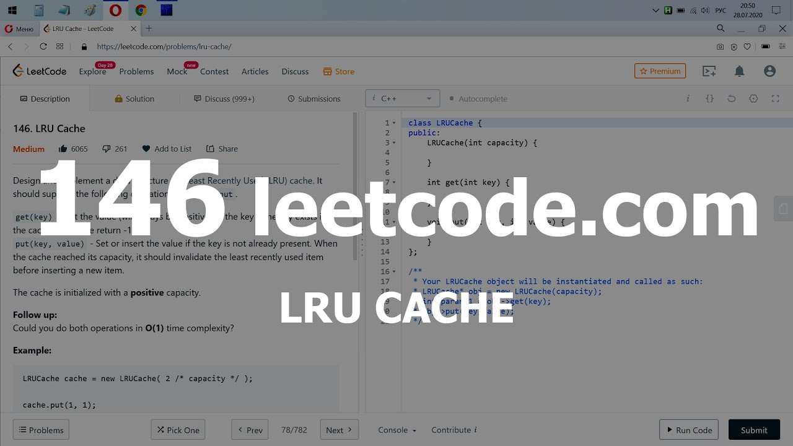The image size is (793, 446).
Task: Close the LRU Cache browser tab
Action: pyautogui.click(x=134, y=28)
